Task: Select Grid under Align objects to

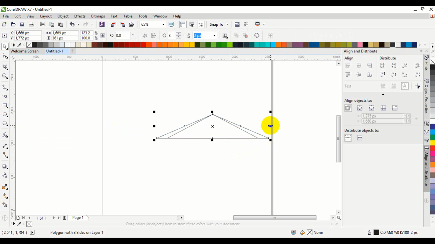Action: click(x=383, y=108)
